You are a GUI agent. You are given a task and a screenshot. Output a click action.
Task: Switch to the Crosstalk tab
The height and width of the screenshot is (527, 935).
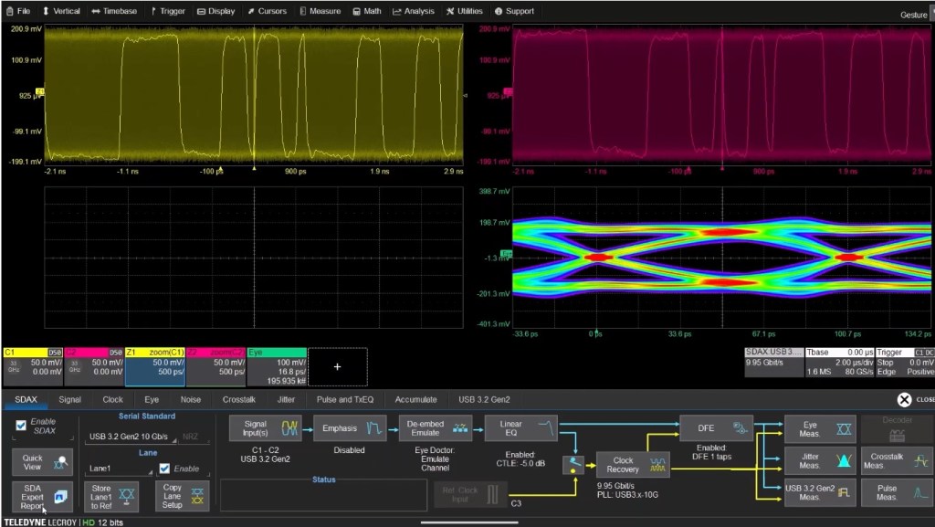(x=238, y=399)
